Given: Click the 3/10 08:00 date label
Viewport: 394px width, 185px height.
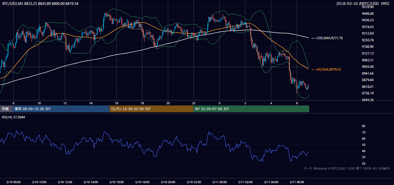Looking at the screenshot, I should click(13, 182).
